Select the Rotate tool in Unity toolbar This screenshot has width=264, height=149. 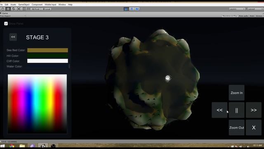(14, 9)
